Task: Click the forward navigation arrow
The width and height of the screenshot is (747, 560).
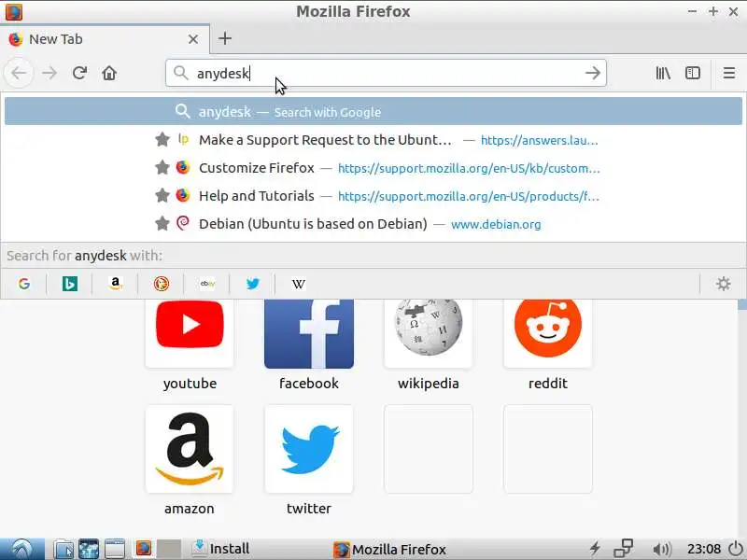Action: tap(49, 74)
